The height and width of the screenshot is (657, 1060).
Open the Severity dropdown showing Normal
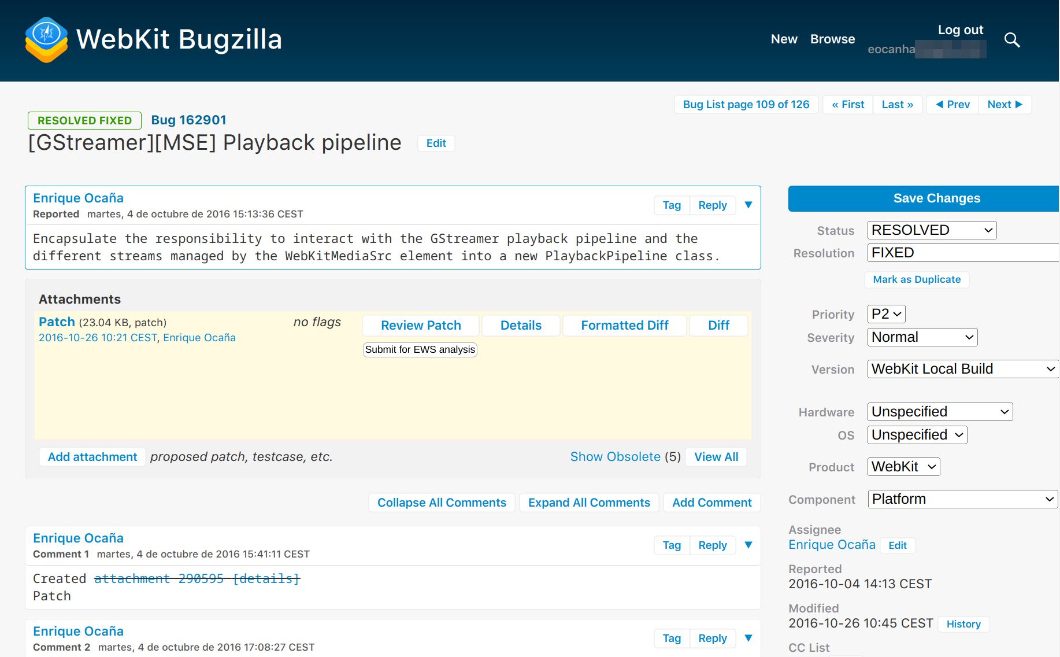[x=922, y=337]
